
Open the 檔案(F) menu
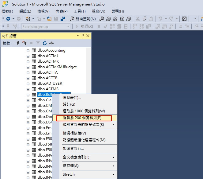coord(7,11)
